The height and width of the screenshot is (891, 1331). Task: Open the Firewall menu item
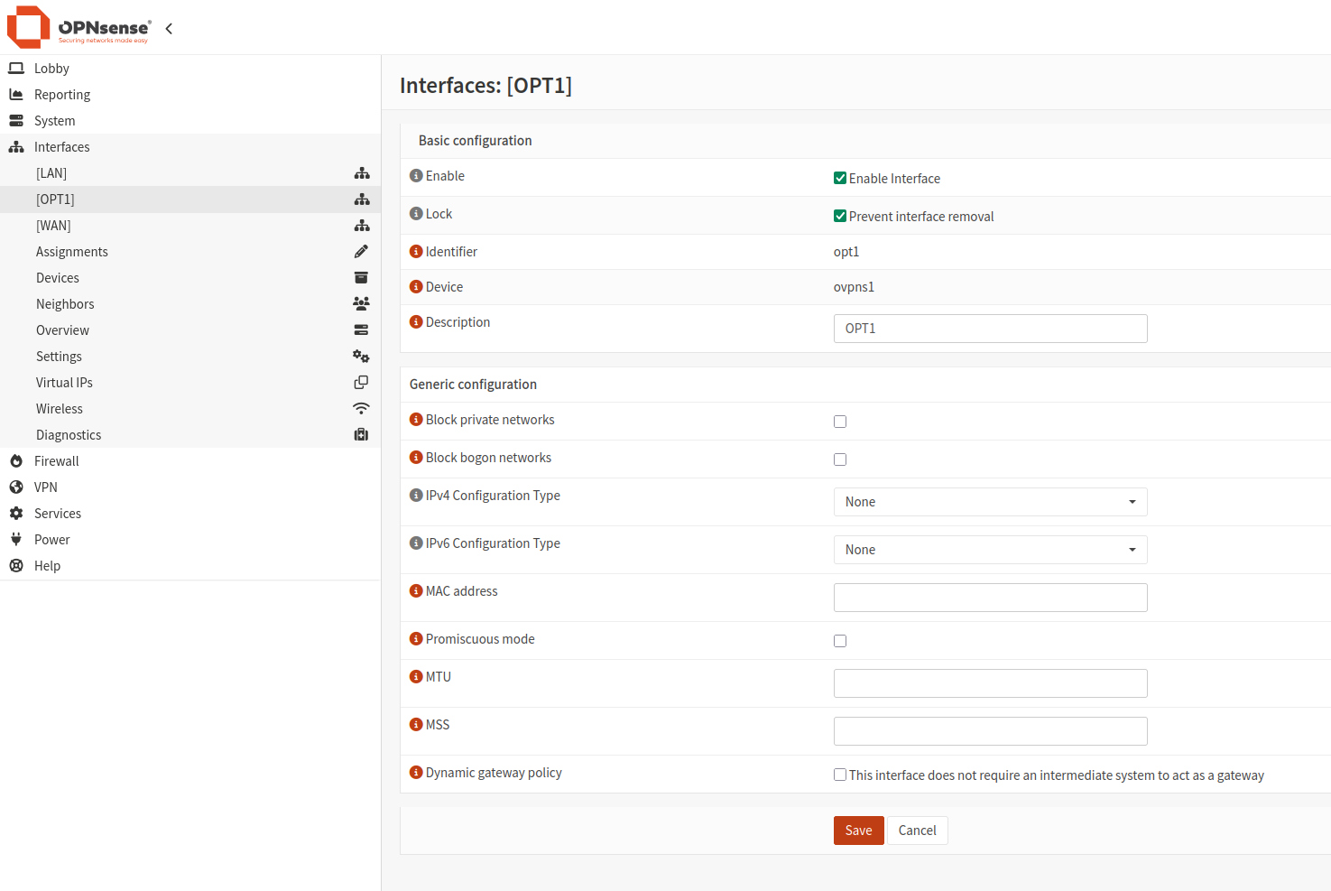click(56, 460)
